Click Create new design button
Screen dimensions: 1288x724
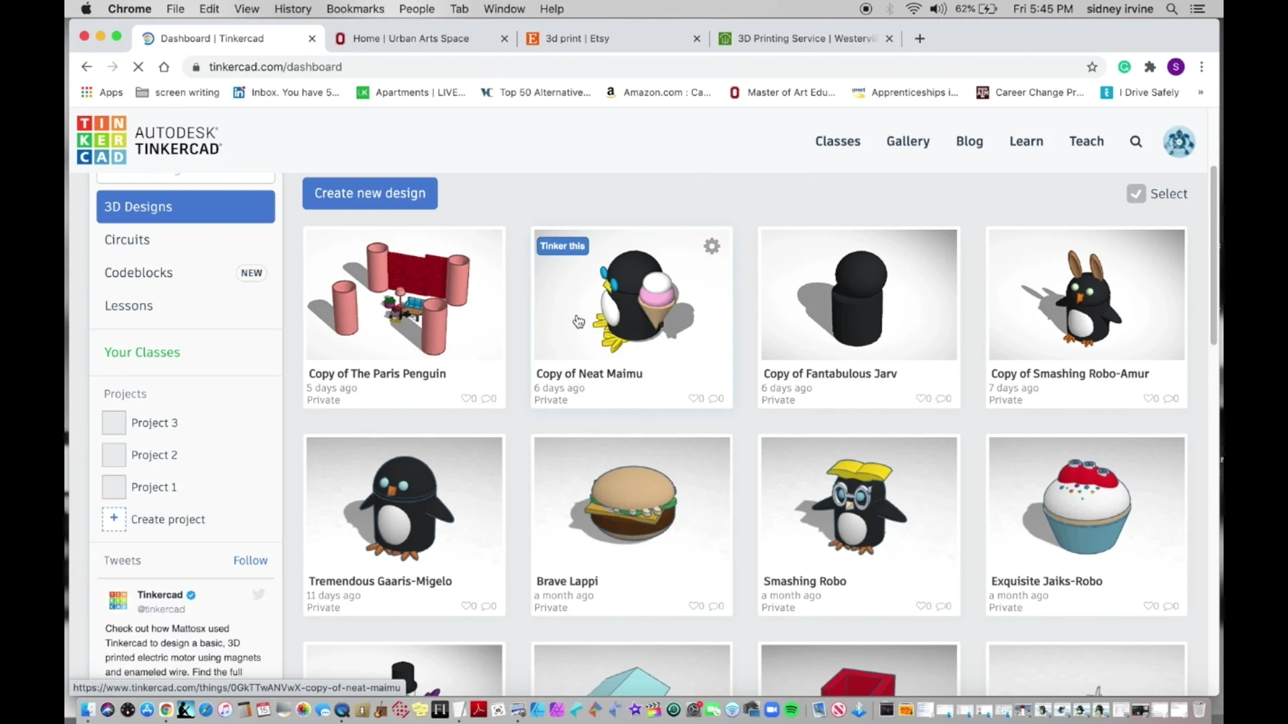pyautogui.click(x=369, y=192)
